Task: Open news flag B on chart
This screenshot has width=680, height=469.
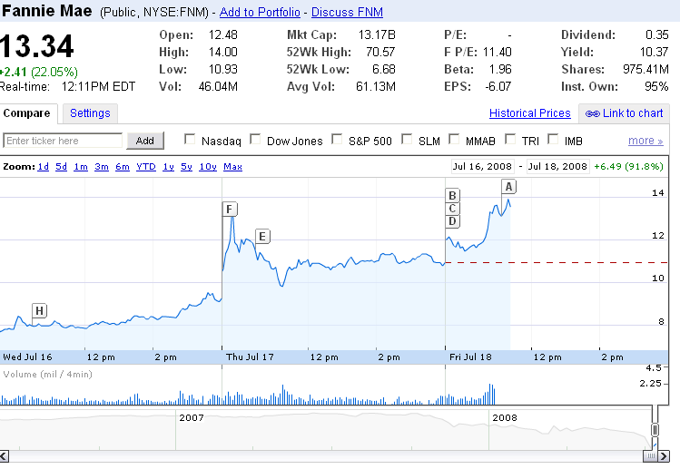Action: tap(453, 195)
